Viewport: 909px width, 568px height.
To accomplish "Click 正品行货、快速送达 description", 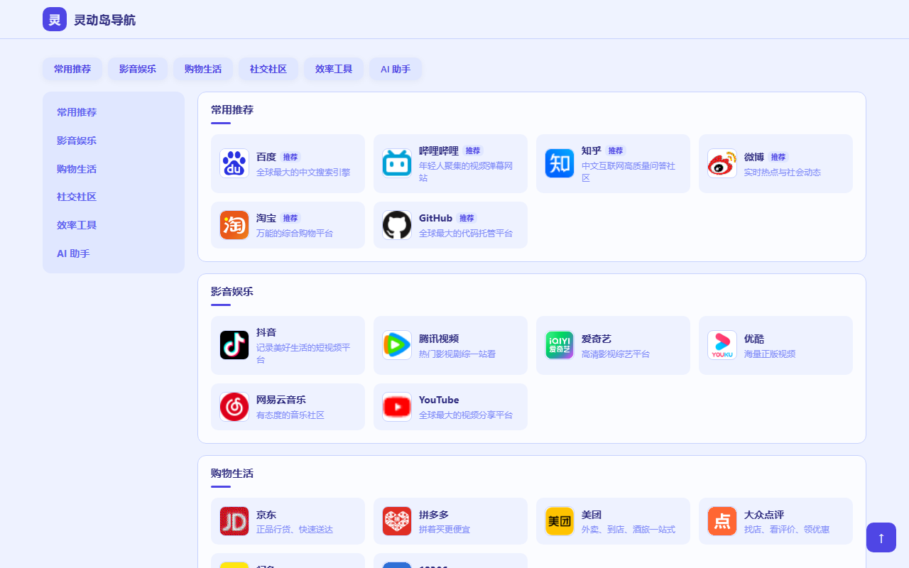I will tap(295, 529).
